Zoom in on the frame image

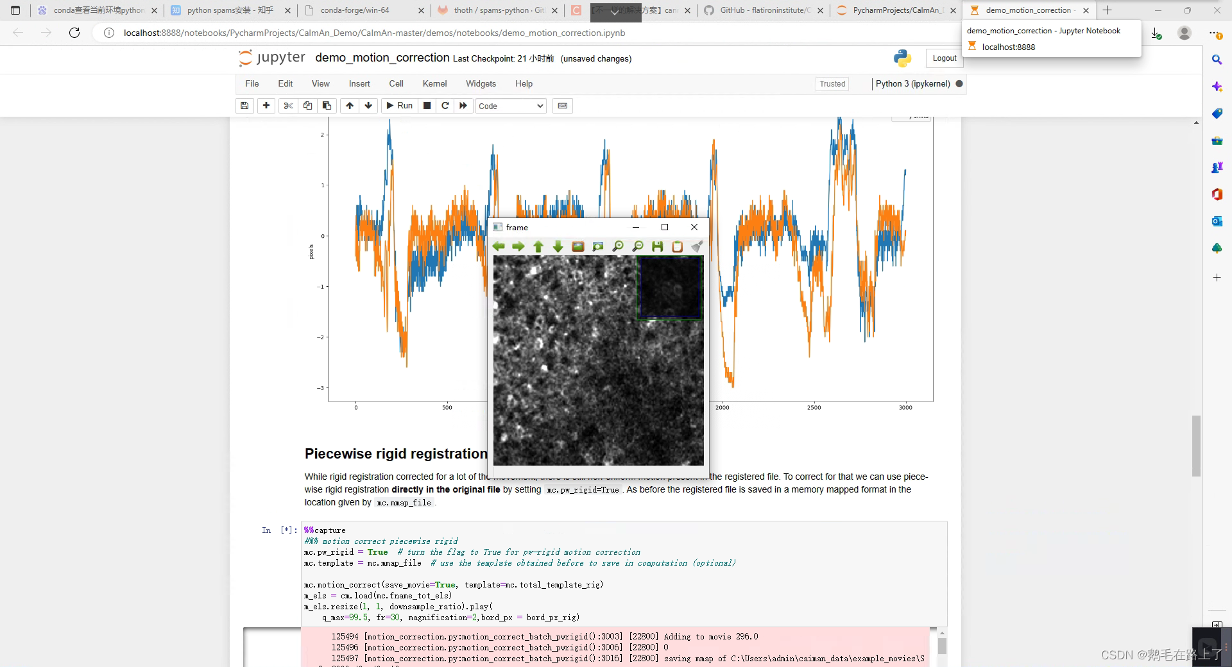618,246
